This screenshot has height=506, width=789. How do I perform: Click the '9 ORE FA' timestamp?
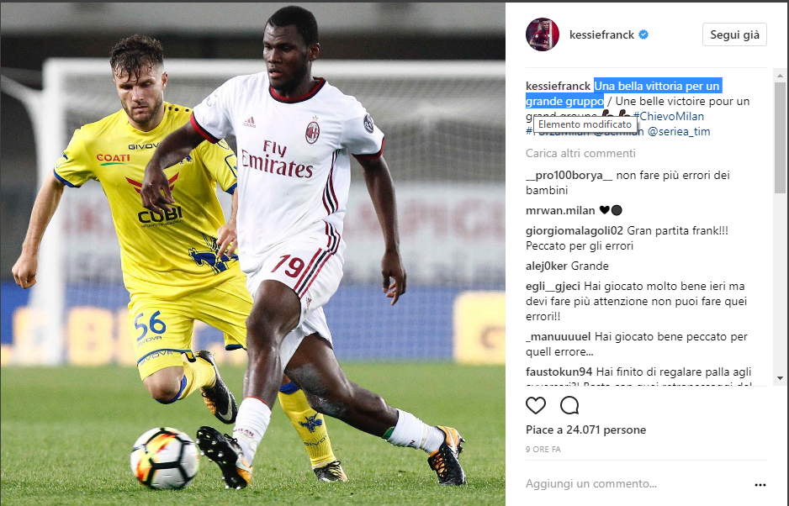543,450
